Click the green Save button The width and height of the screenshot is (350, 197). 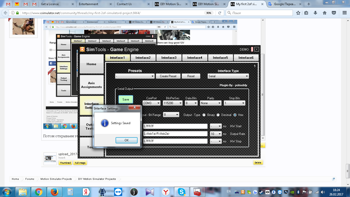point(126,100)
